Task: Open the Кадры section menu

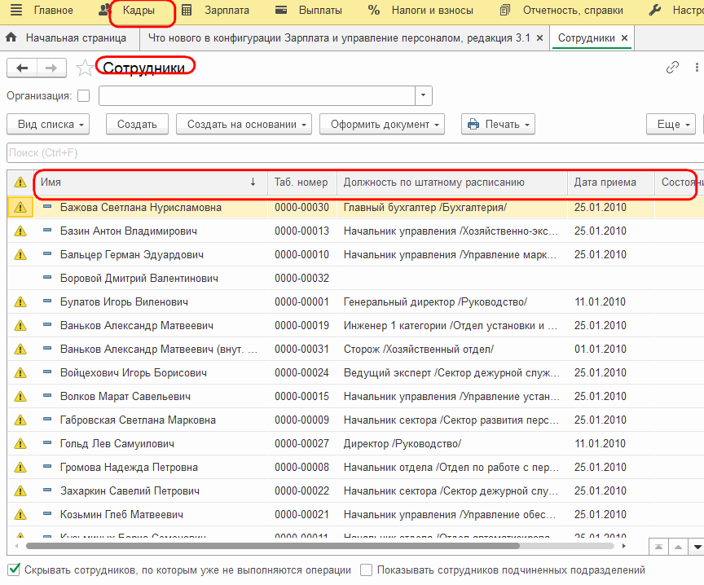Action: pos(139,11)
